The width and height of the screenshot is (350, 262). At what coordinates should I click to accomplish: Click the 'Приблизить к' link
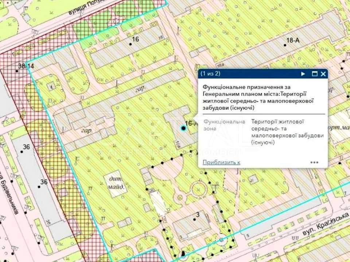point(221,162)
